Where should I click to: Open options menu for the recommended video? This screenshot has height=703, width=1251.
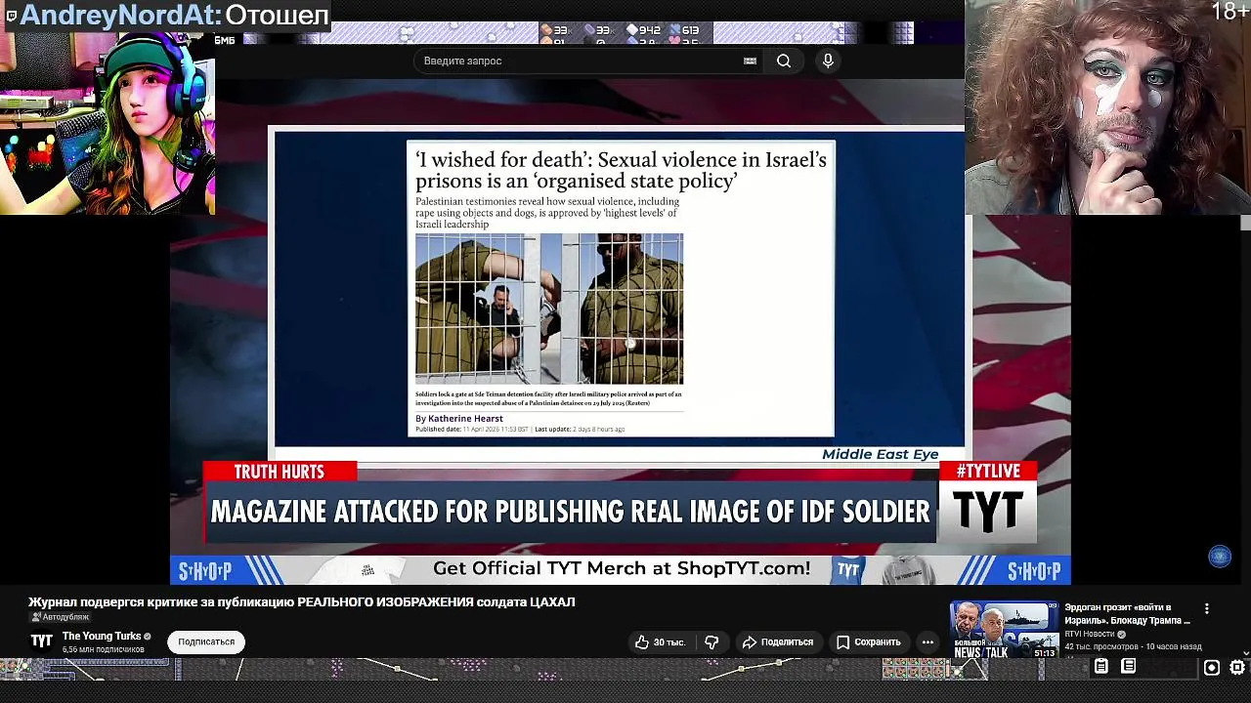[x=1207, y=608]
